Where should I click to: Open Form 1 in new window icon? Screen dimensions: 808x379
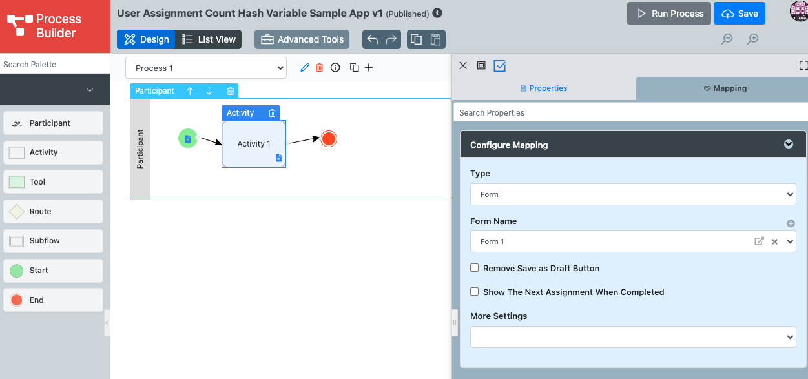(x=759, y=241)
